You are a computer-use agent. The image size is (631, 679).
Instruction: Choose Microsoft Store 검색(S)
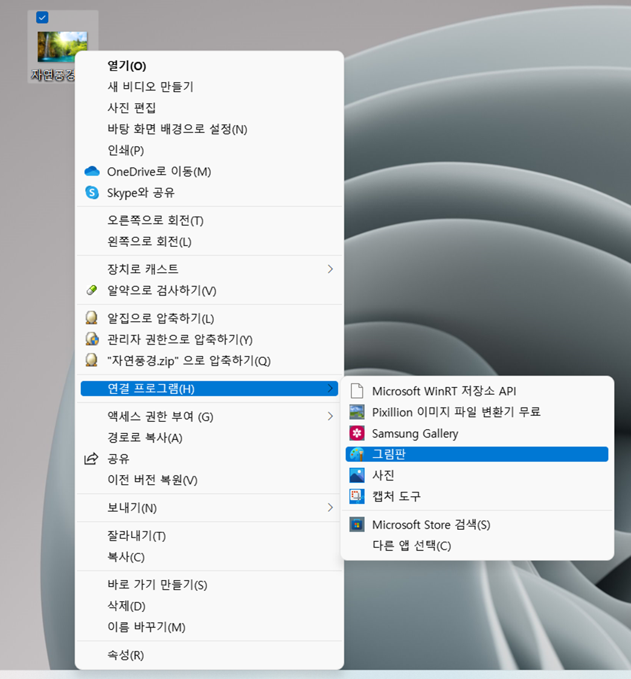pos(476,524)
